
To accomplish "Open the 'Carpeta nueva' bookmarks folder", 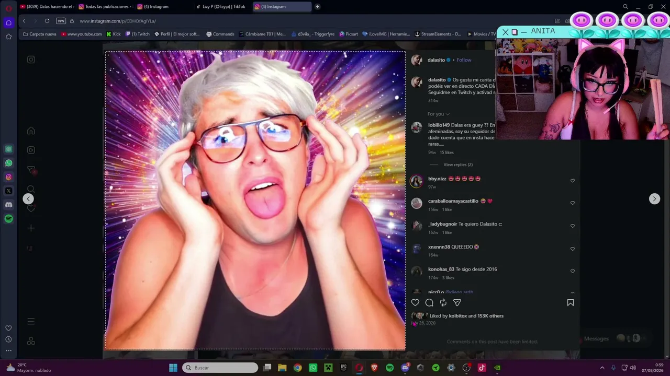I will point(39,34).
